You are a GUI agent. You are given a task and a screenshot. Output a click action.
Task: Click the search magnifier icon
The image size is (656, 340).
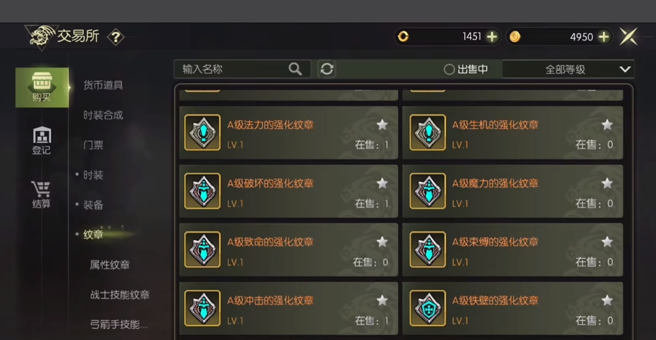(295, 69)
